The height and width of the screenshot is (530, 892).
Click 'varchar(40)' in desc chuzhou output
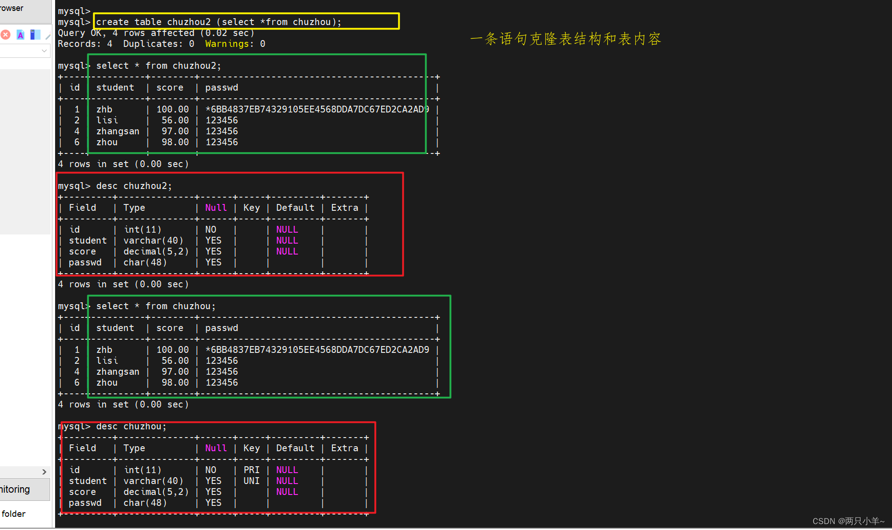coord(153,481)
